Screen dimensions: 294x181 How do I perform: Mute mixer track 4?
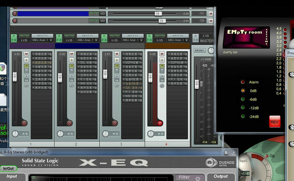point(162,54)
